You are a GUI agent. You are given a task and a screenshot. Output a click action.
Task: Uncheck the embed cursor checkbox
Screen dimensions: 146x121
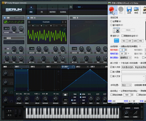point(111,67)
